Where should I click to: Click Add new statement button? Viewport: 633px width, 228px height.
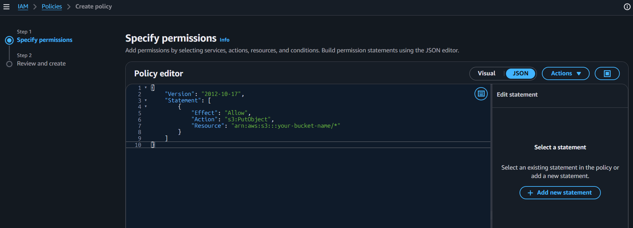tap(560, 193)
